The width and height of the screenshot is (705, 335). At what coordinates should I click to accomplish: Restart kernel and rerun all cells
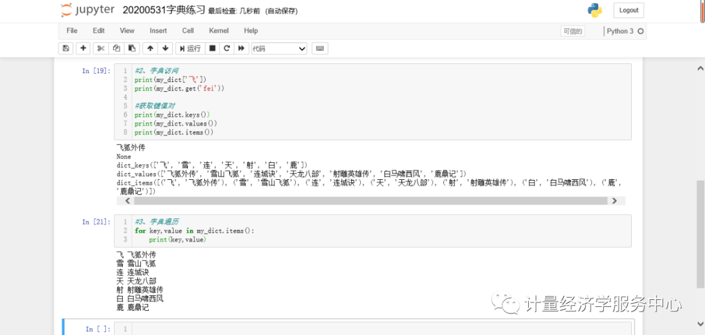tap(242, 48)
